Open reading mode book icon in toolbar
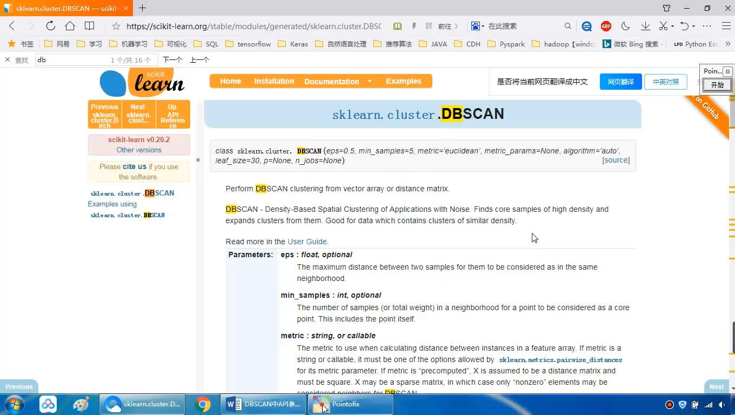 click(x=90, y=26)
